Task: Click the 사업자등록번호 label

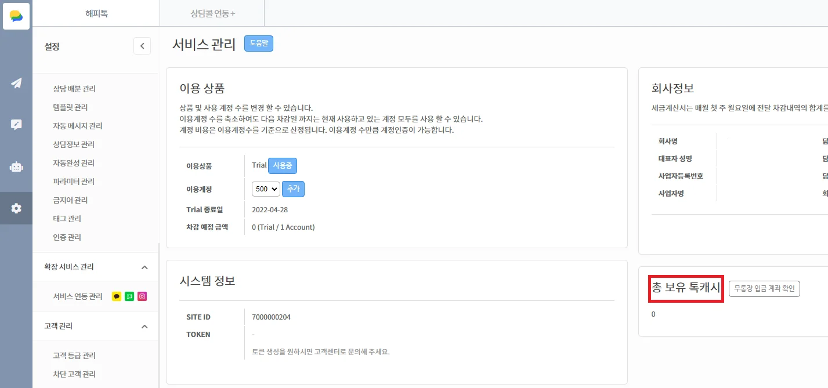Action: (681, 176)
